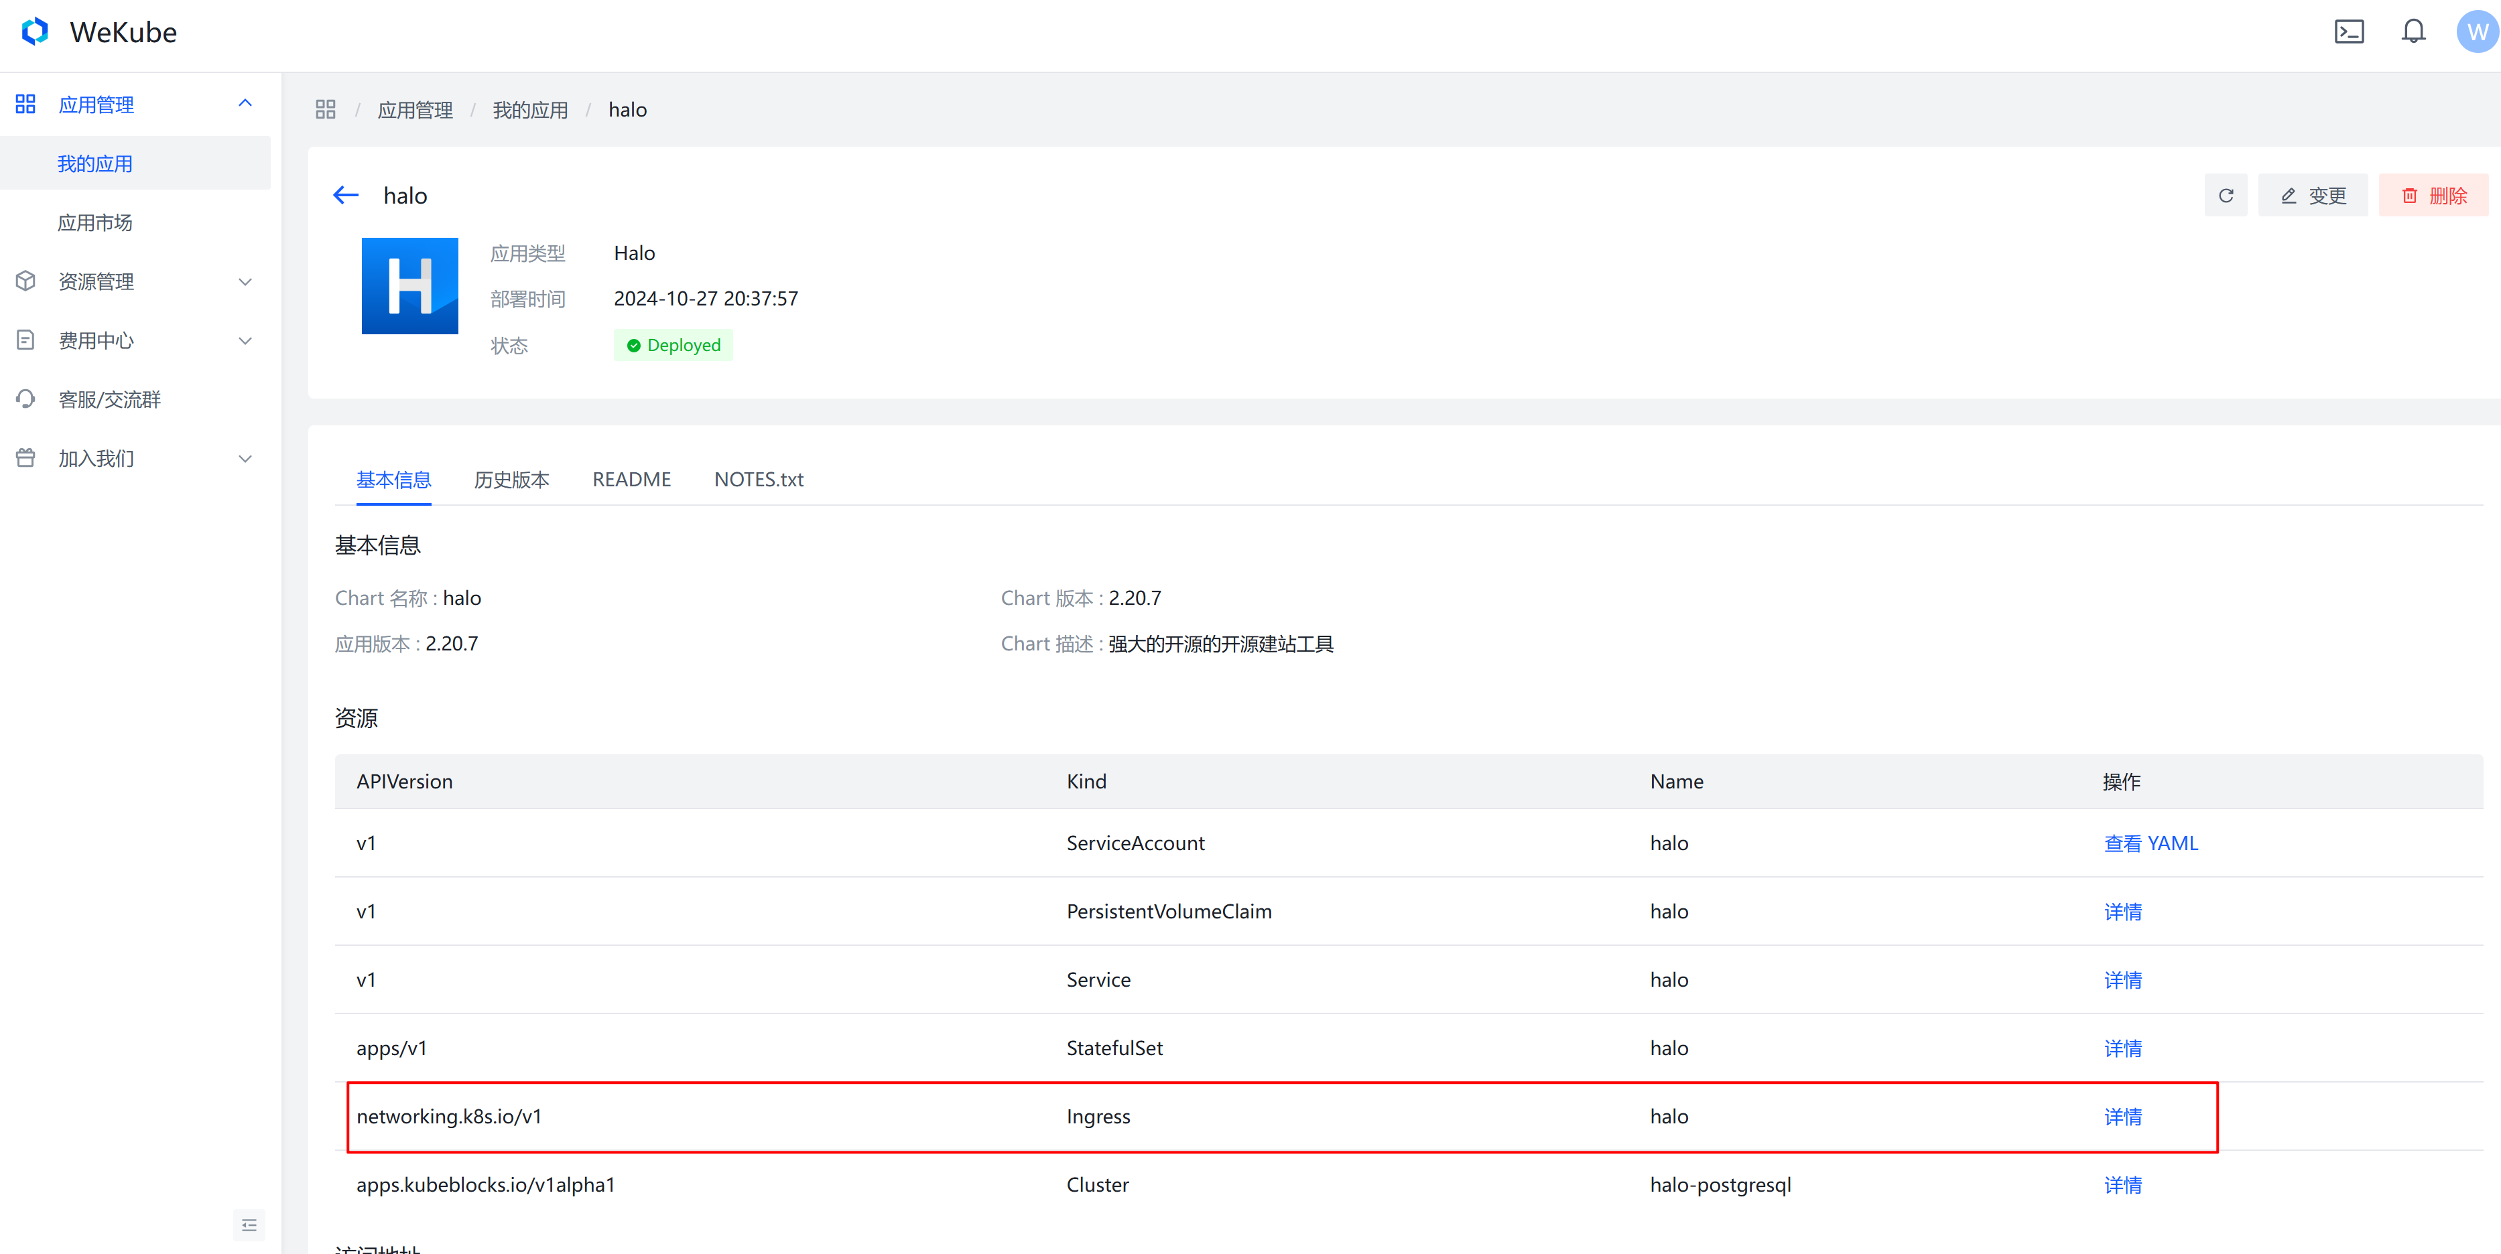Open 详情 for halo-postgresql Cluster
The image size is (2501, 1254).
point(2122,1185)
